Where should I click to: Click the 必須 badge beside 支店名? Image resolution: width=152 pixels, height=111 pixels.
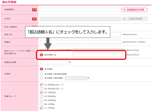tap(34, 19)
